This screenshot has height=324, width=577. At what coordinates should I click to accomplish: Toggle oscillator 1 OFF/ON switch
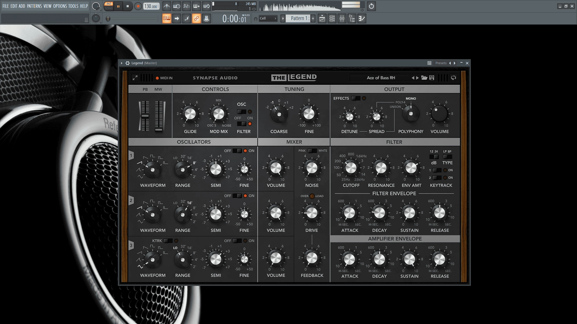click(237, 151)
